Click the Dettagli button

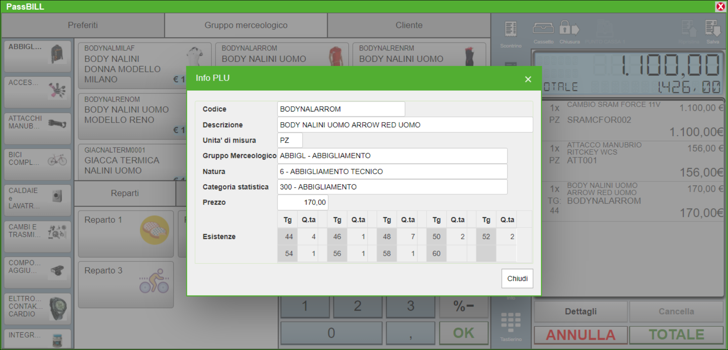point(581,311)
